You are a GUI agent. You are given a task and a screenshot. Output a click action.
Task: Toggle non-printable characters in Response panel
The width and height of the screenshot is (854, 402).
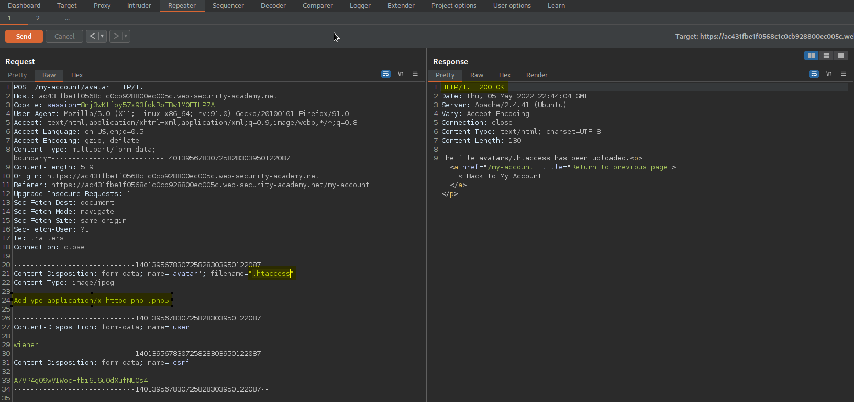pos(829,74)
